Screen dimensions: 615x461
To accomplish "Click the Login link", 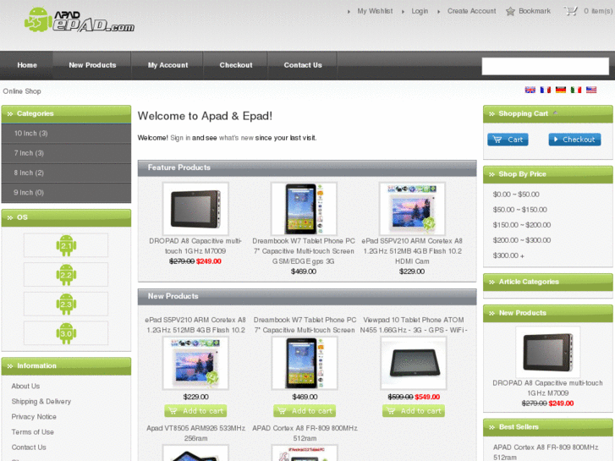I will click(x=420, y=11).
